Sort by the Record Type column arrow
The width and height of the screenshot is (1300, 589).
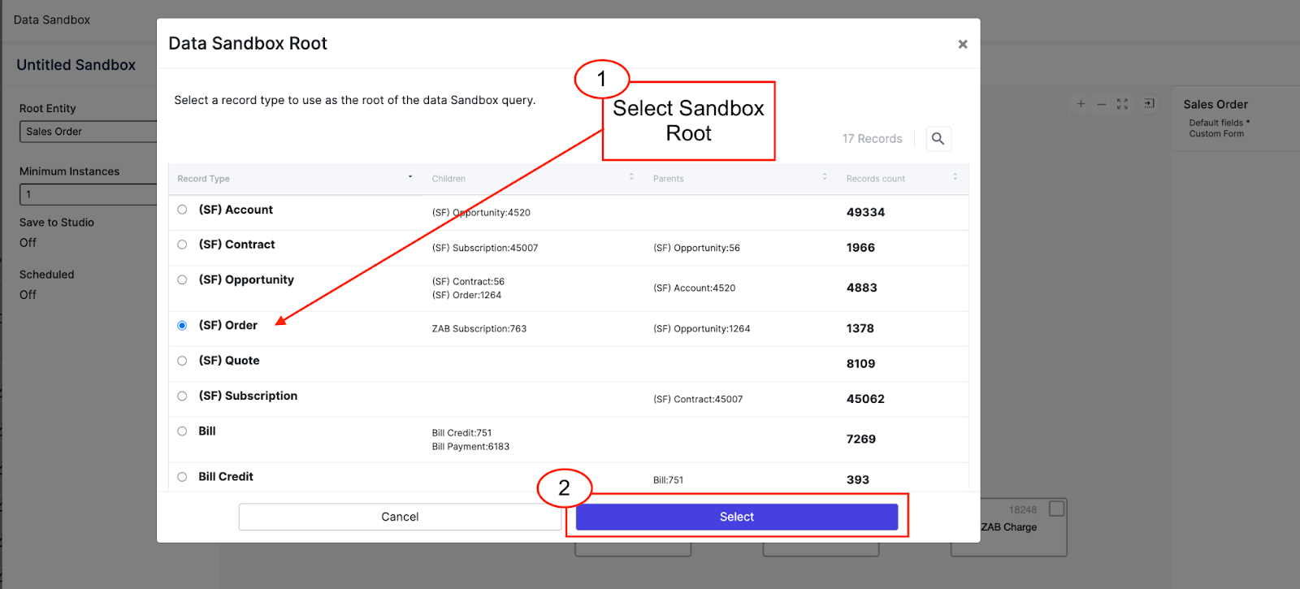coord(410,177)
